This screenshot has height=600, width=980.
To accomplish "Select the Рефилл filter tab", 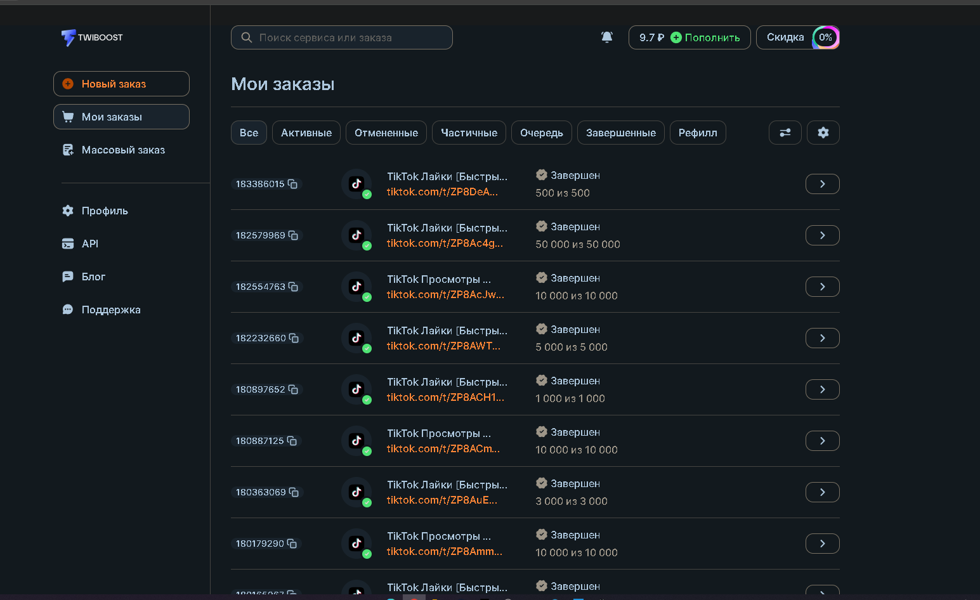I will 698,133.
